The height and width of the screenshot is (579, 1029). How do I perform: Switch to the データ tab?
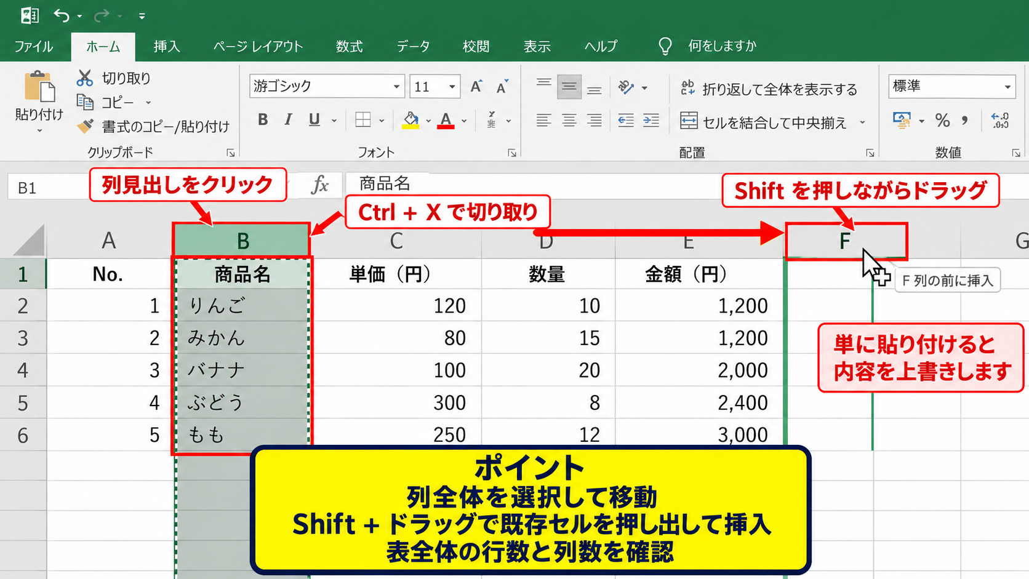(413, 47)
